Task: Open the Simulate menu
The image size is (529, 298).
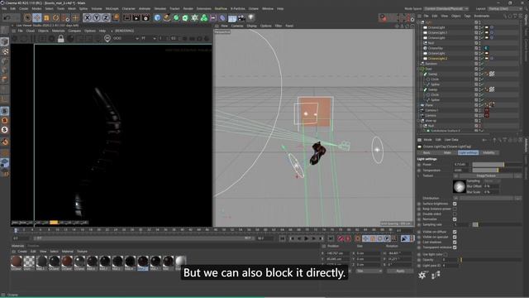Action: [x=160, y=9]
